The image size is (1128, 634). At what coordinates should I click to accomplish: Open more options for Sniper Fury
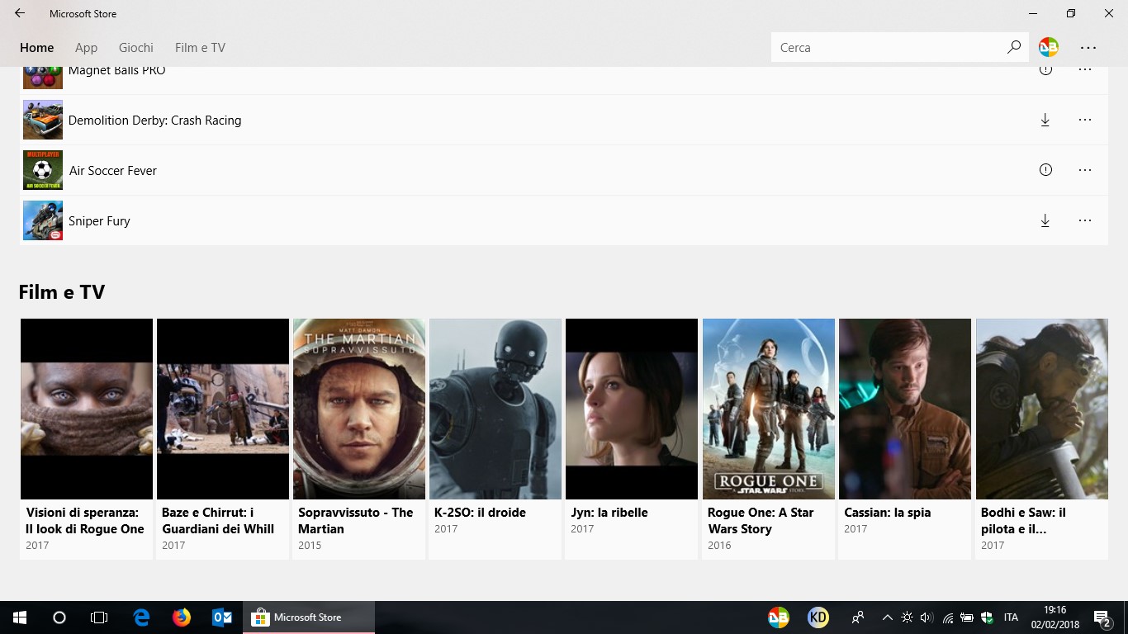(x=1085, y=220)
